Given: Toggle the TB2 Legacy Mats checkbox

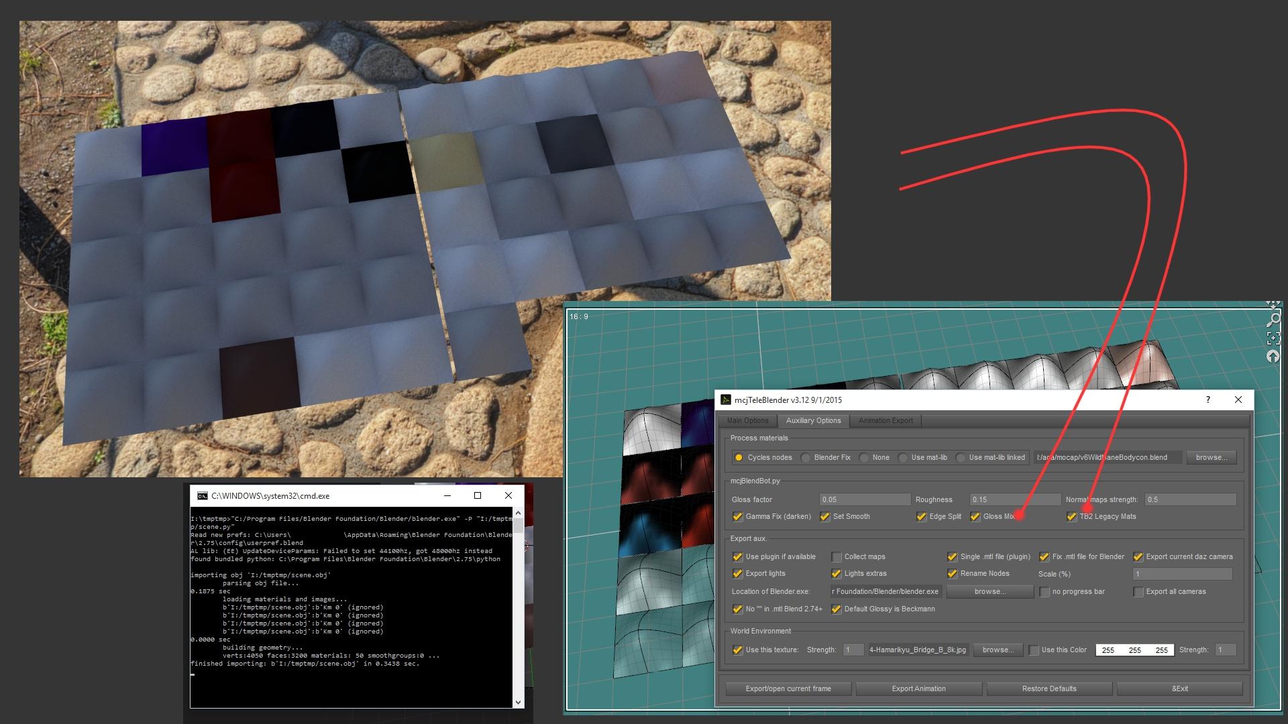Looking at the screenshot, I should coord(1072,517).
